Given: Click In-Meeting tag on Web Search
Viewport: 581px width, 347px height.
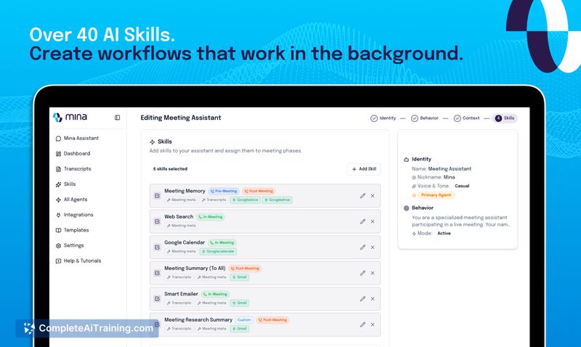Looking at the screenshot, I should [210, 217].
